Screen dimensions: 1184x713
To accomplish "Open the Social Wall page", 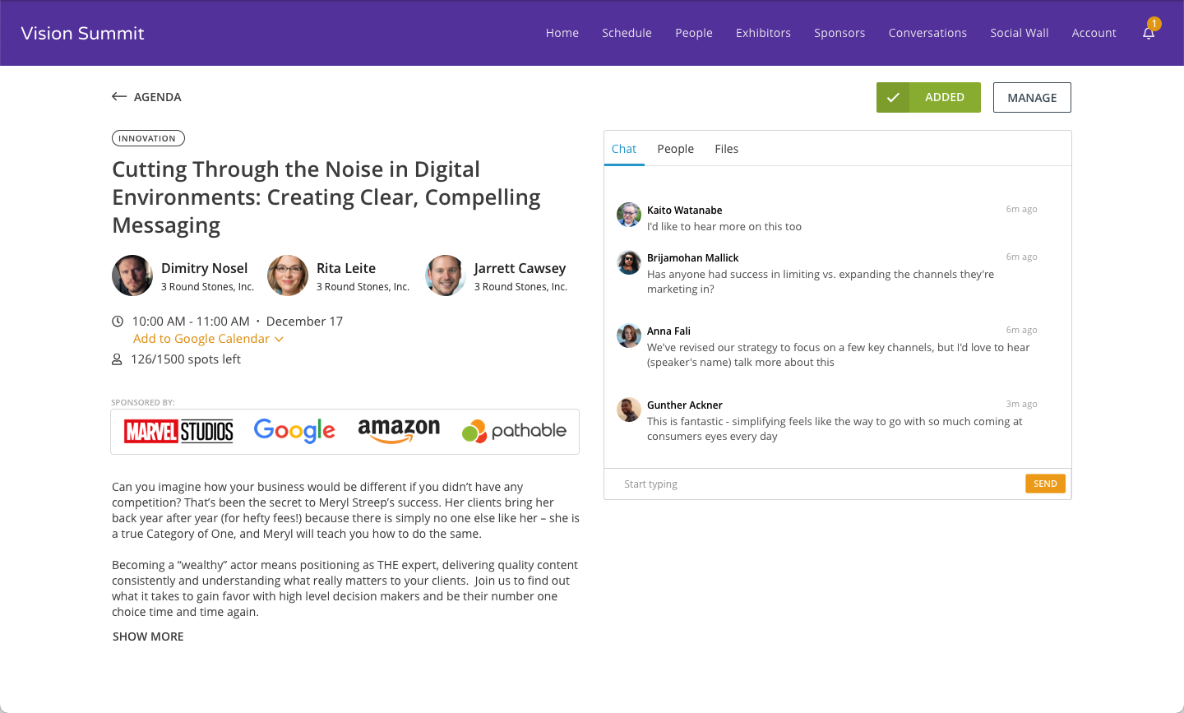I will click(x=1020, y=33).
